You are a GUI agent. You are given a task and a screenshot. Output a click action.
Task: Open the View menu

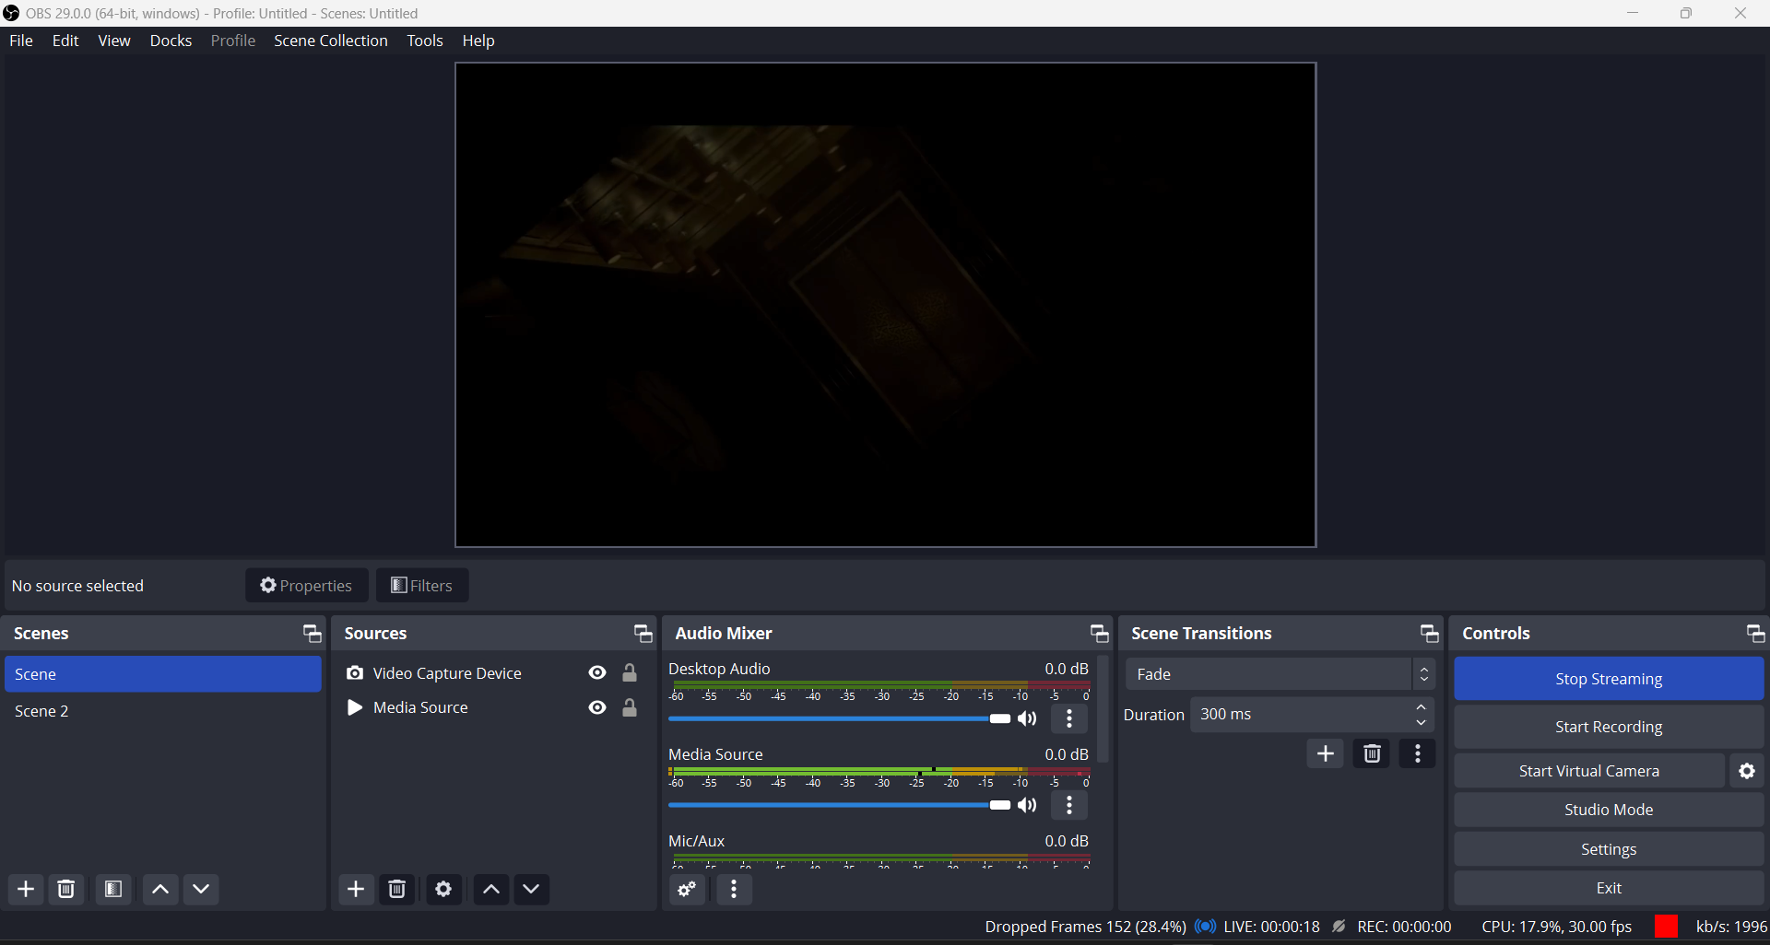(114, 41)
